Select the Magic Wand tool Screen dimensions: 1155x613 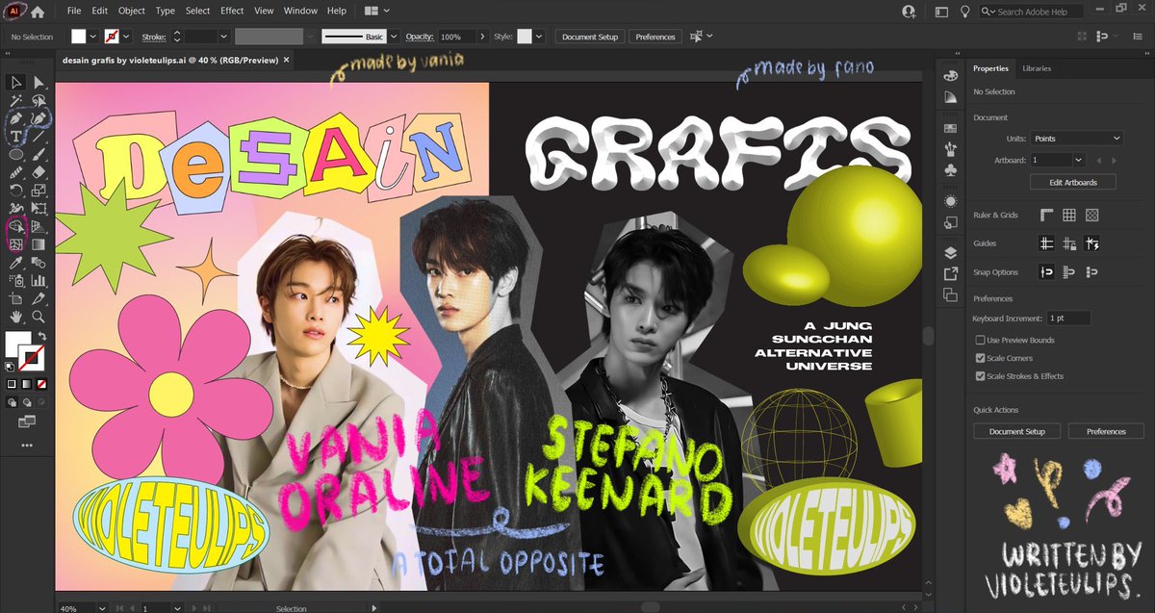(16, 101)
